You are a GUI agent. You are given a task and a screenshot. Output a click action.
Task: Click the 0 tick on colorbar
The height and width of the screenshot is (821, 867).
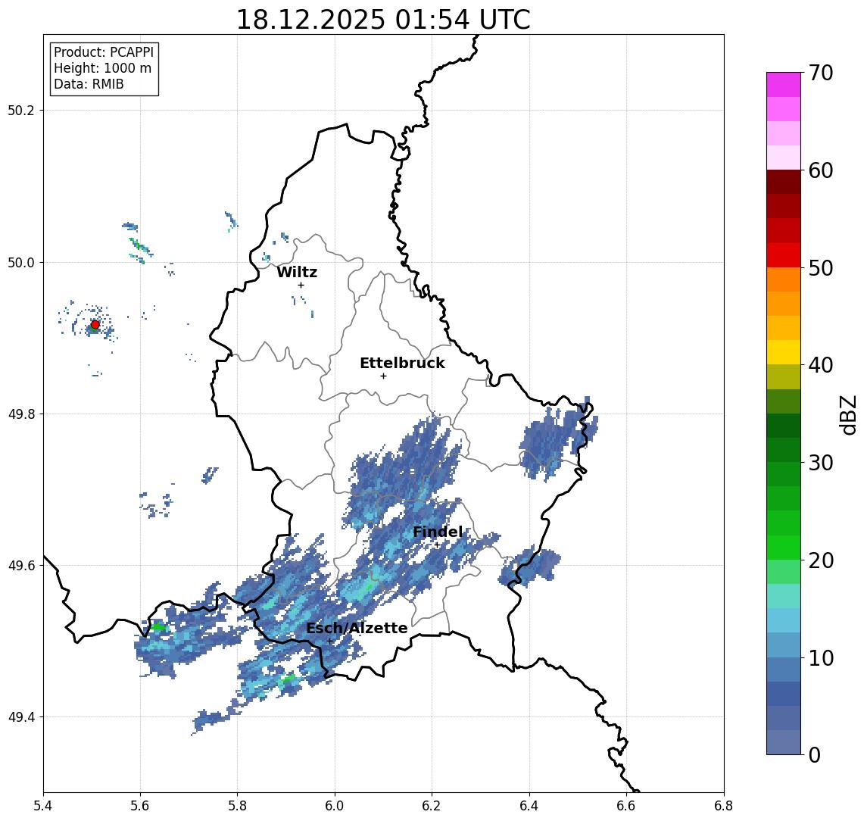click(815, 754)
